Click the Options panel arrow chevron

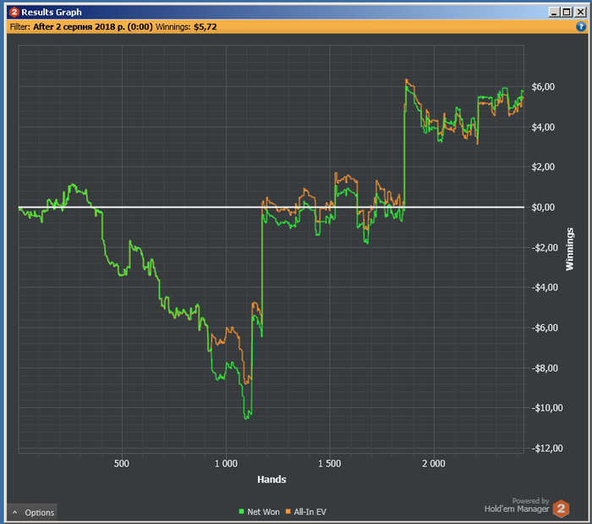(x=14, y=512)
